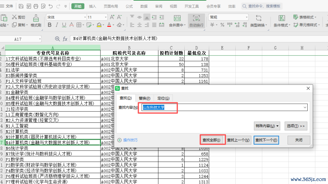Image resolution: width=328 pixels, height=184 pixels.
Task: Click the Save icon in quick access toolbar
Action: (21, 6)
